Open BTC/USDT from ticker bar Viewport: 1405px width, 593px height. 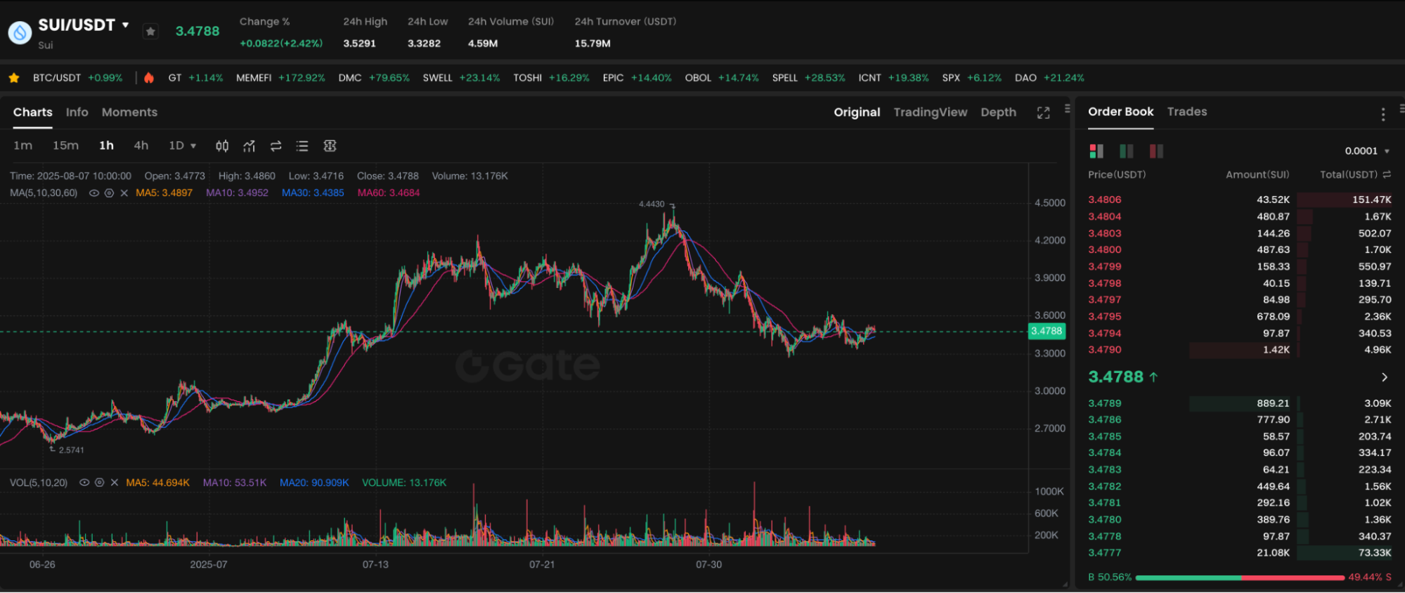[77, 78]
